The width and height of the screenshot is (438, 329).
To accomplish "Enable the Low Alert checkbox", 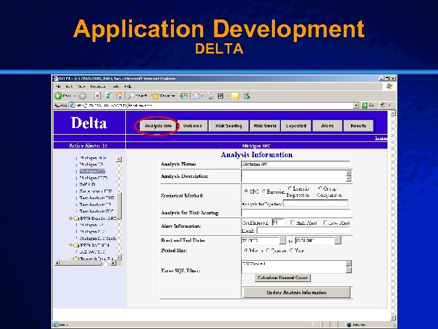I will (x=325, y=223).
